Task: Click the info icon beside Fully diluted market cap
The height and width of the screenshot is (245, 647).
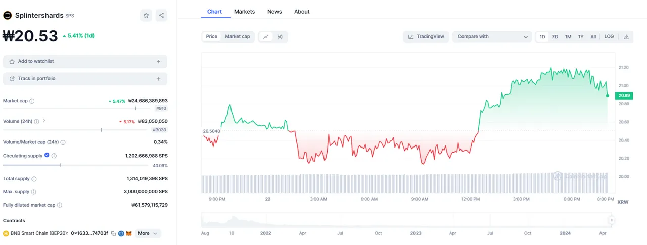Action: click(x=60, y=205)
